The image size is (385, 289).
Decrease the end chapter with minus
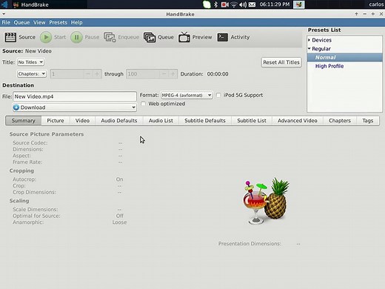(164, 74)
